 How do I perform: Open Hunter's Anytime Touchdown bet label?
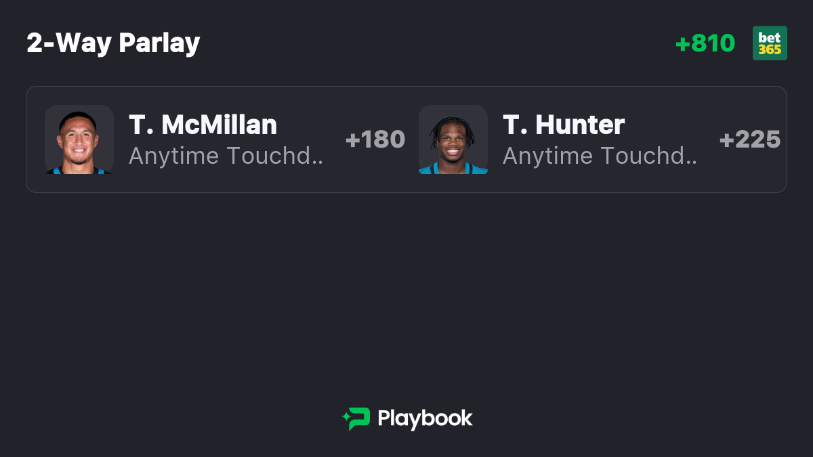[600, 156]
